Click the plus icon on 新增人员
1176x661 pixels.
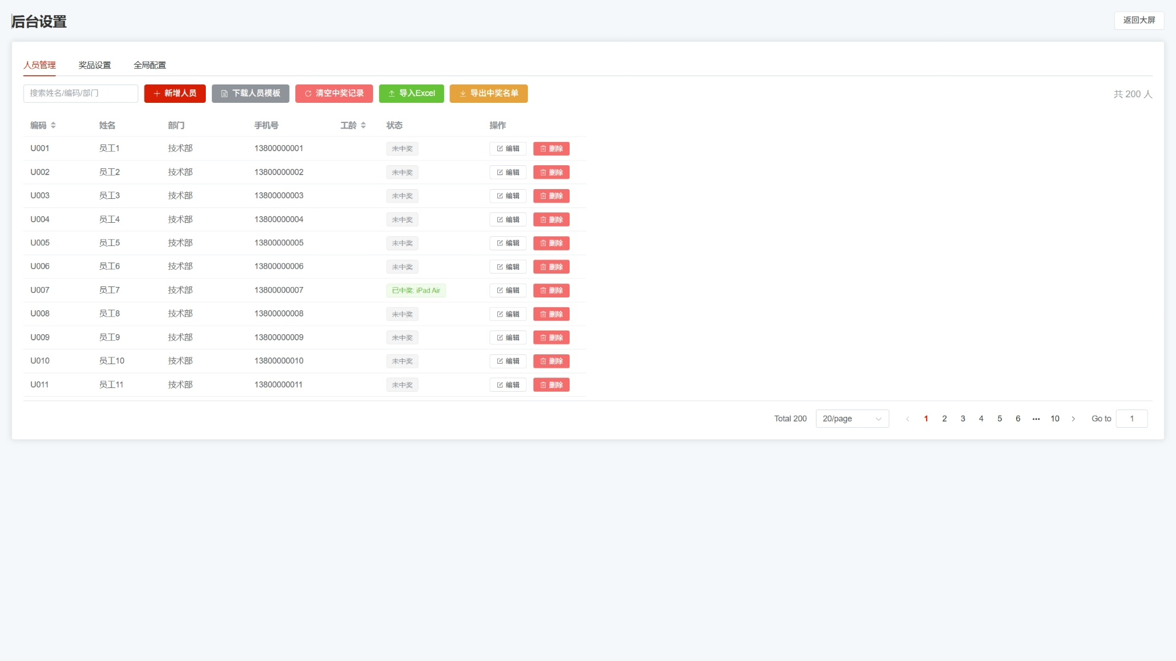[157, 94]
